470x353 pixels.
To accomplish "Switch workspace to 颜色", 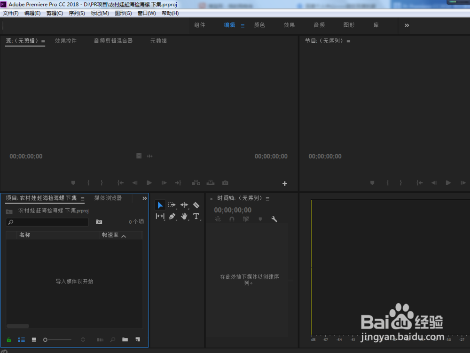I will click(x=259, y=25).
